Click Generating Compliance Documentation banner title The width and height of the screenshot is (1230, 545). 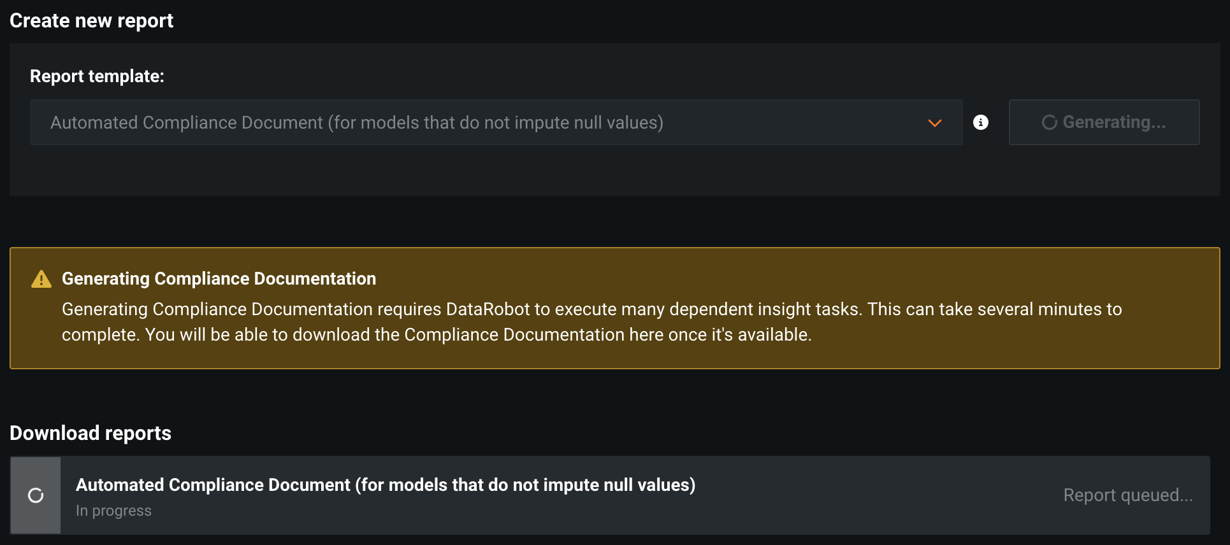pyautogui.click(x=219, y=279)
